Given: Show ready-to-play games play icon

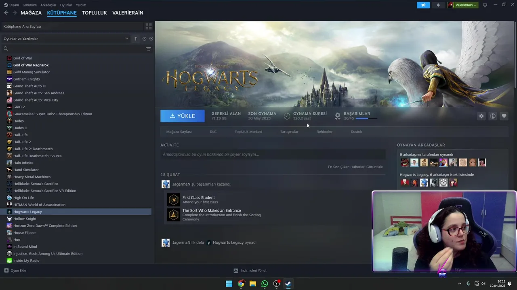Looking at the screenshot, I should click(x=151, y=39).
